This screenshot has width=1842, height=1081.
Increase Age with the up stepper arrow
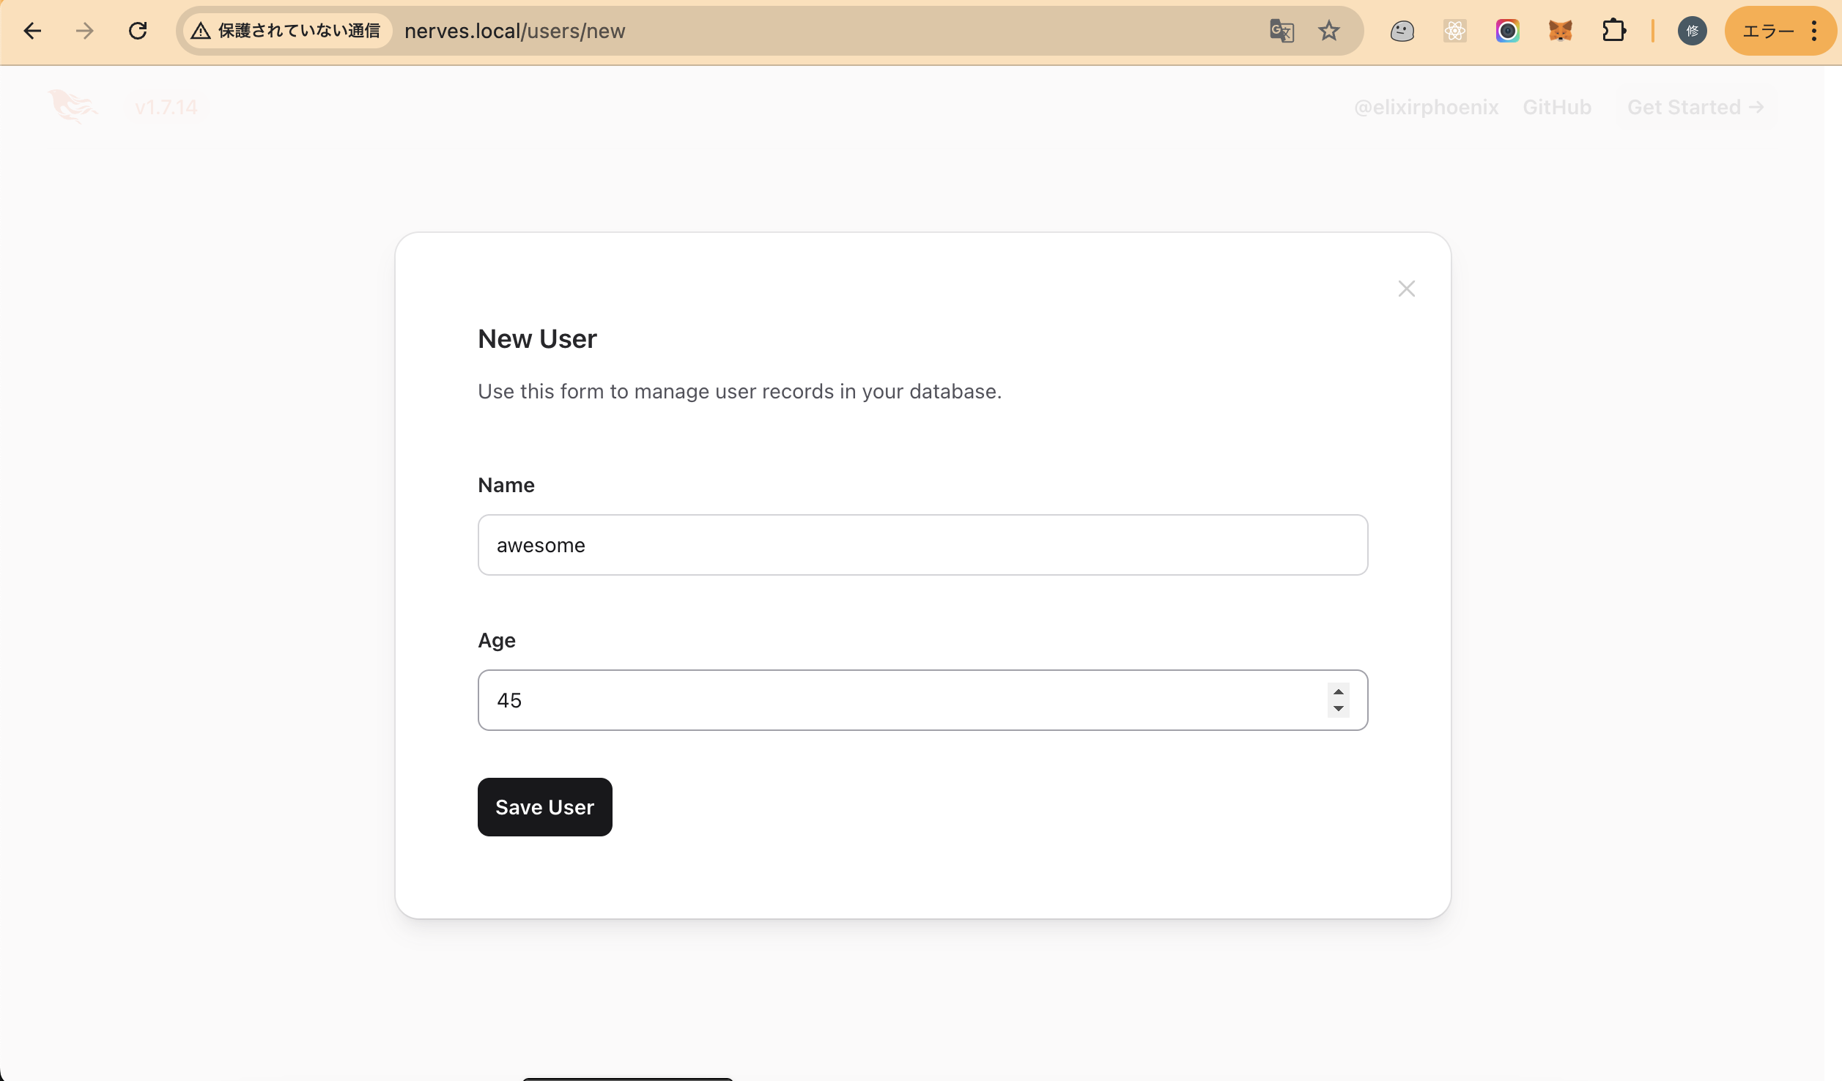(1339, 692)
